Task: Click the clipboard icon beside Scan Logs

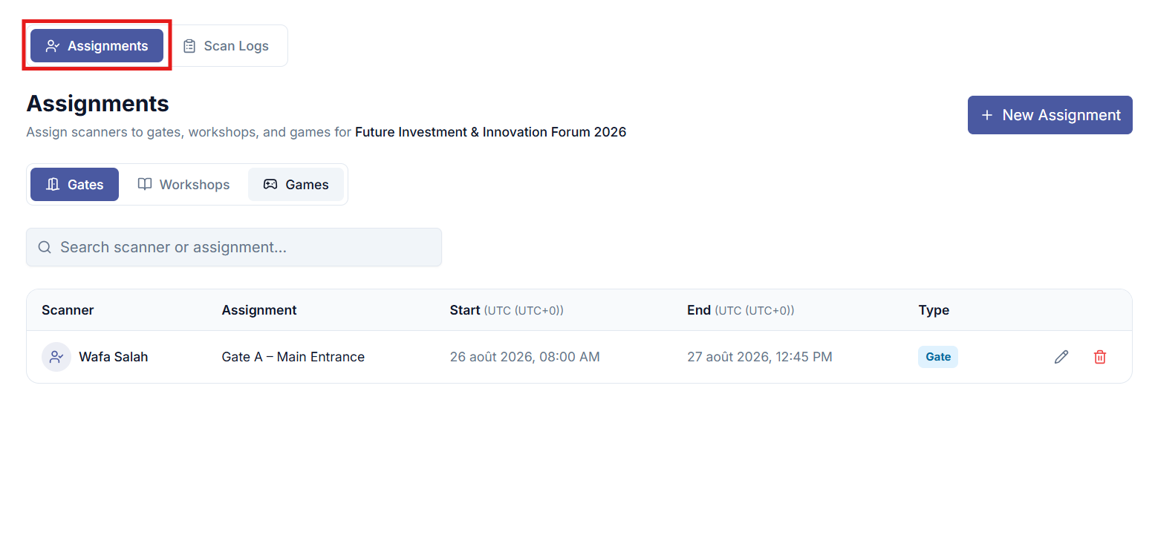Action: pos(189,46)
